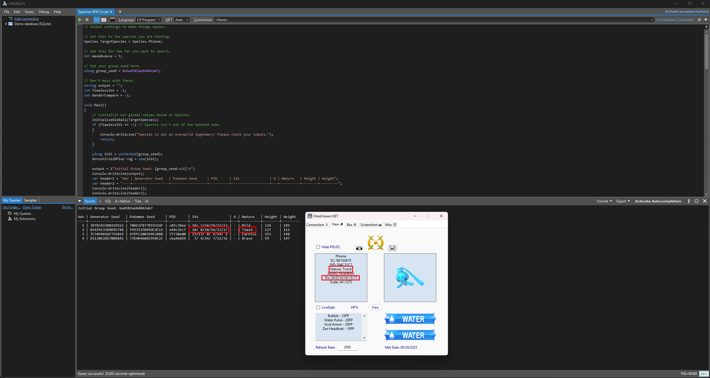Viewport: 710px width, 378px height.
Task: Open the .NET Auto version dropdown
Action: tap(182, 20)
